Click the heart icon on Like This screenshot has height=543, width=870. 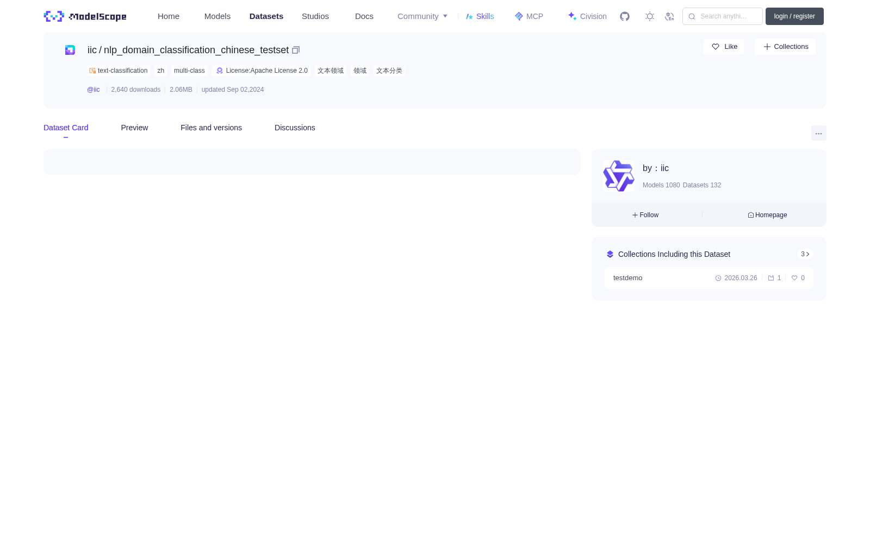[716, 47]
